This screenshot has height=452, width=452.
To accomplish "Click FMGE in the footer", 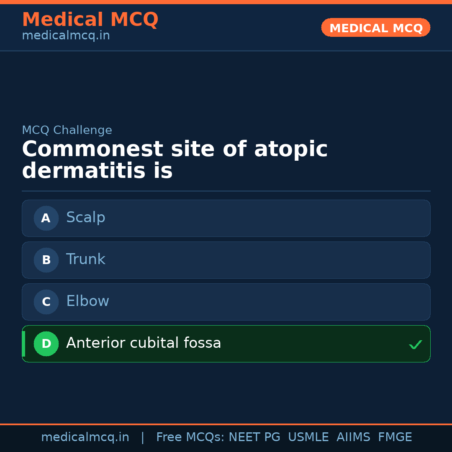I will tap(395, 437).
